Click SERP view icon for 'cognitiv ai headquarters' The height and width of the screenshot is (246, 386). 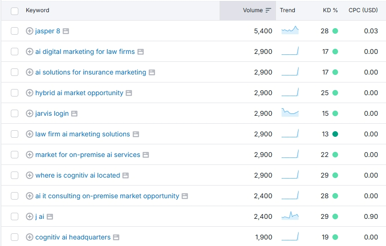tap(116, 237)
